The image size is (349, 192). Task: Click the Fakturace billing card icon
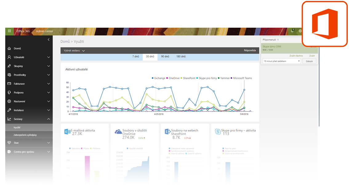(9, 84)
